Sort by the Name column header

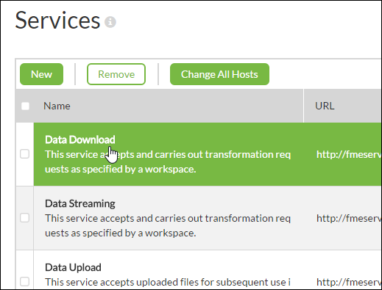click(57, 106)
